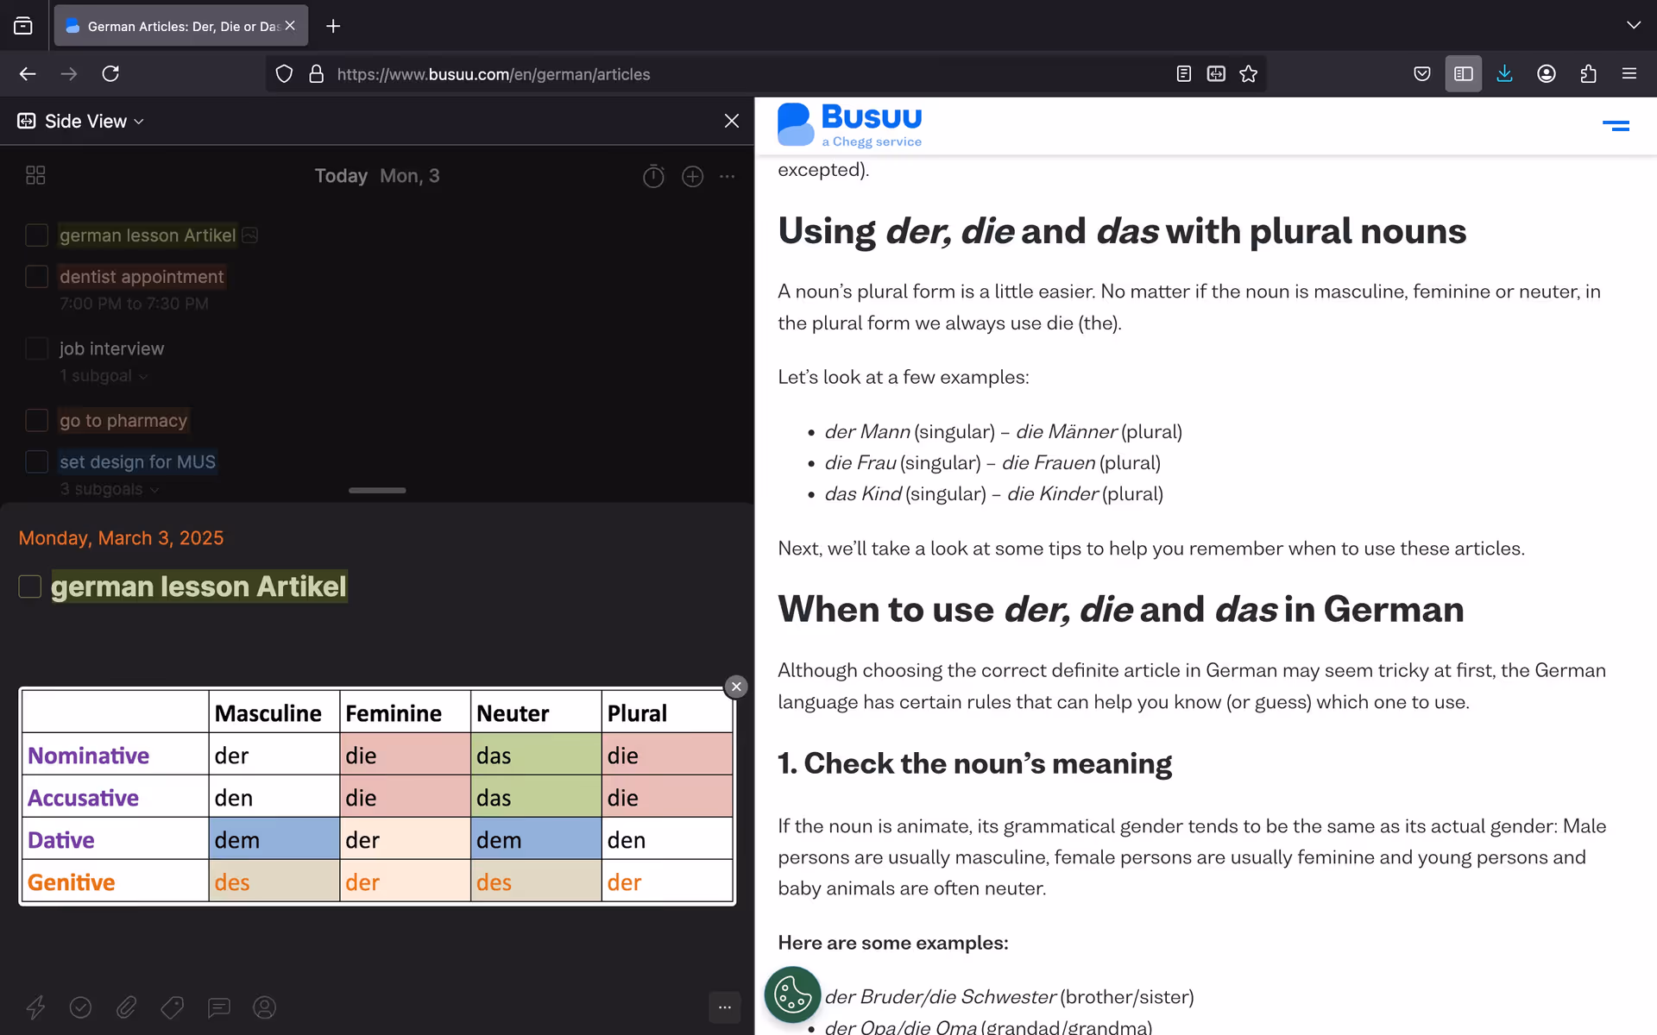Mark go to pharmacy as done
Image resolution: width=1657 pixels, height=1035 pixels.
pyautogui.click(x=36, y=421)
